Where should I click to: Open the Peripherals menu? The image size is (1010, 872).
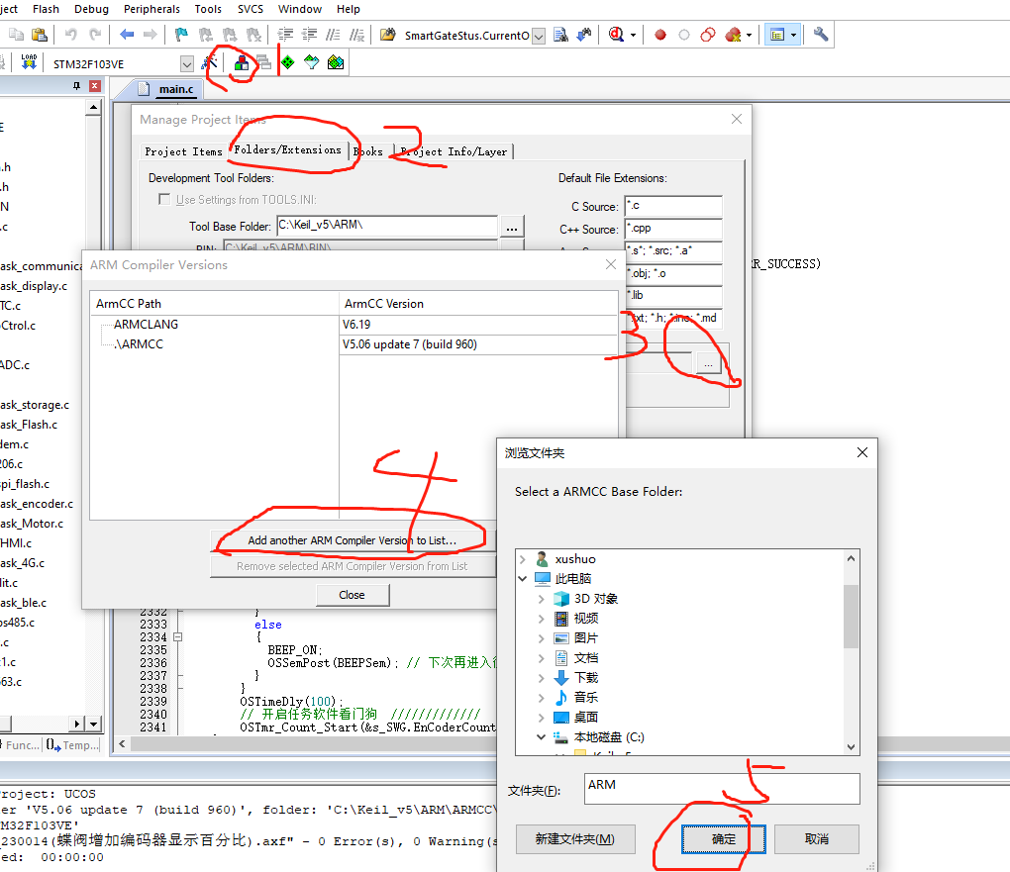pos(152,9)
